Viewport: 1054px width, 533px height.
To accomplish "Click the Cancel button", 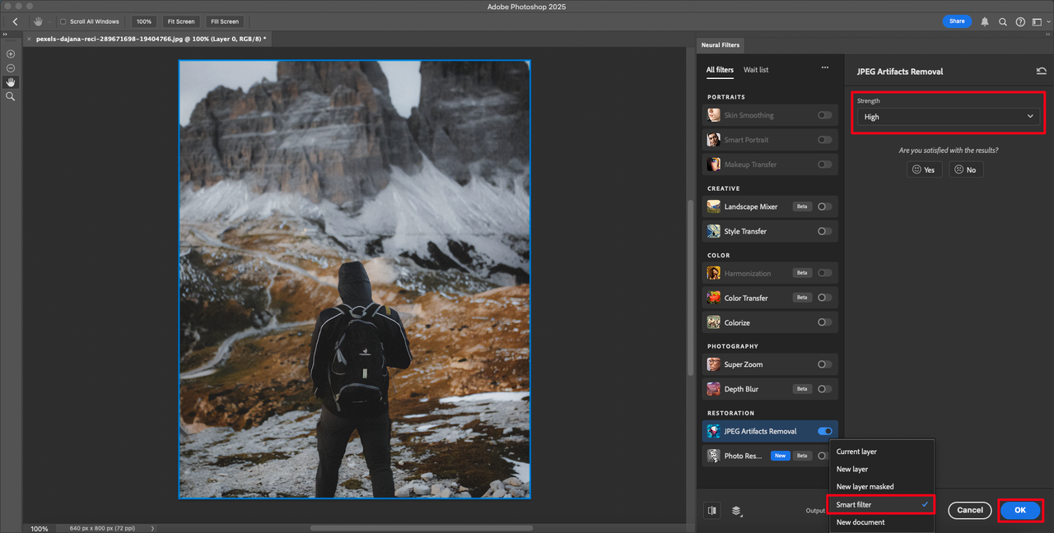I will (x=969, y=510).
